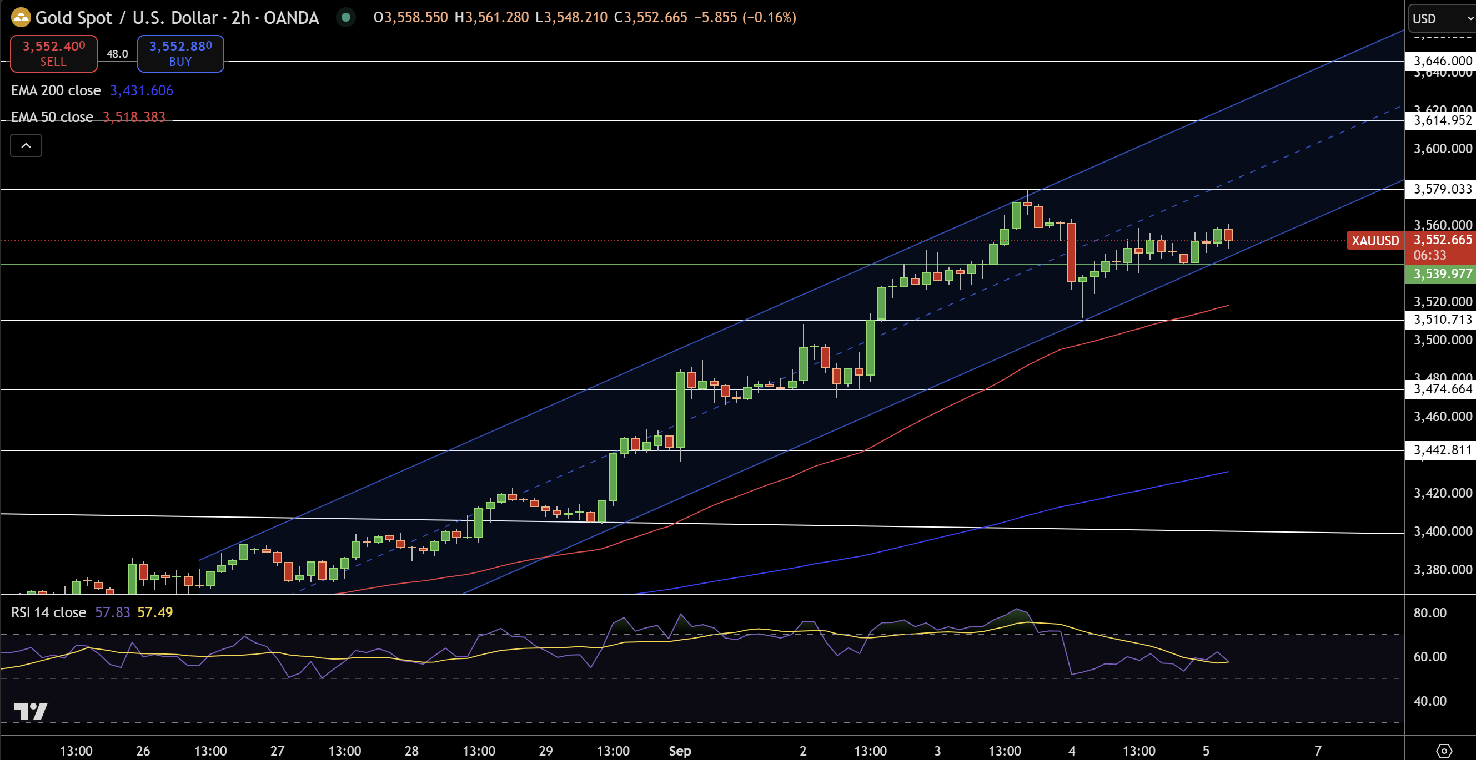Image resolution: width=1476 pixels, height=760 pixels.
Task: Click the 3,646.000 horizontal line price label
Action: [x=1442, y=60]
